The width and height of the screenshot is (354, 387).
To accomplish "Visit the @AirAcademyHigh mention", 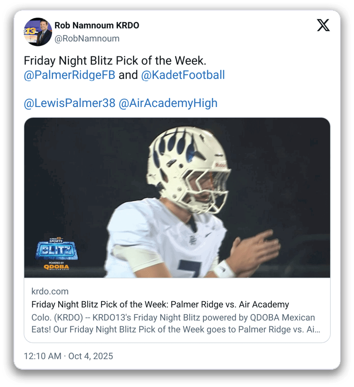I will (x=168, y=103).
